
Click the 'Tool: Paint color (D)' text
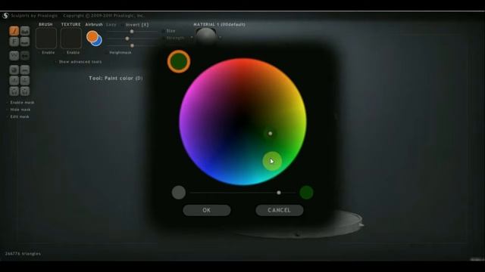point(116,79)
